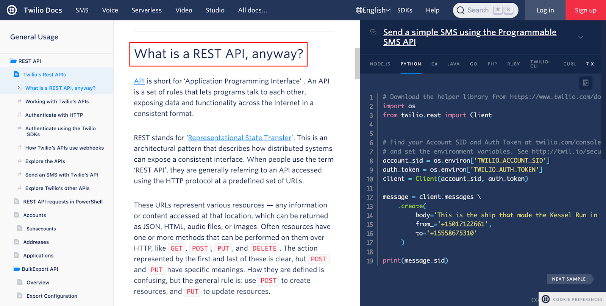
Task: Click the Log in button
Action: point(545,10)
